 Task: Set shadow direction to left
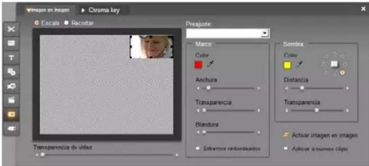click(x=324, y=64)
